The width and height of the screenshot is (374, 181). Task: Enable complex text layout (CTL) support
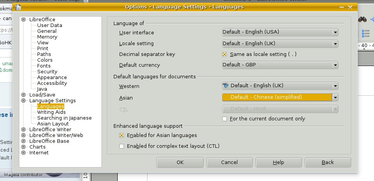point(122,146)
